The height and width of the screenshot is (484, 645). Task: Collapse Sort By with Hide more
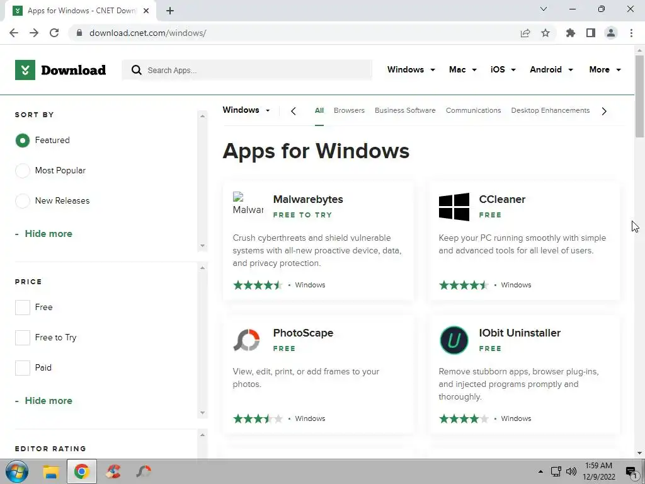point(43,234)
